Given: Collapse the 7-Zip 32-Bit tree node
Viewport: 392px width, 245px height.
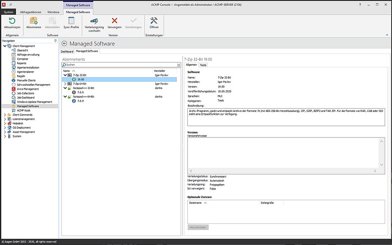Looking at the screenshot, I should 65,75.
